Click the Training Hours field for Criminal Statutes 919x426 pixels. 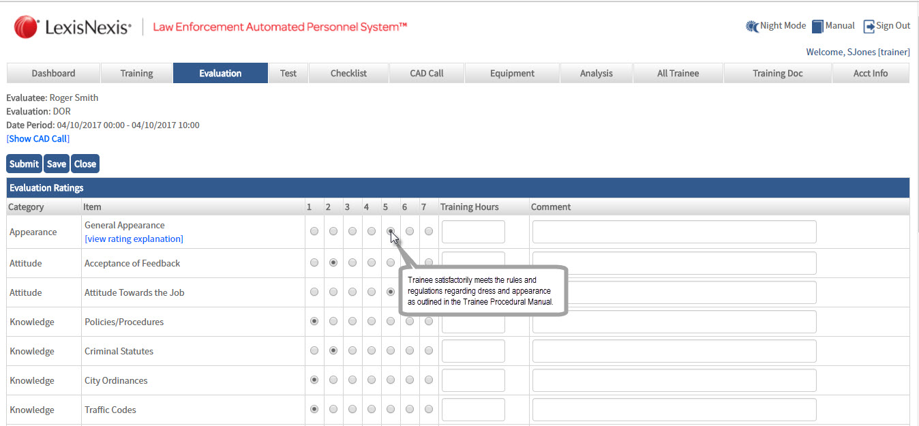(473, 351)
